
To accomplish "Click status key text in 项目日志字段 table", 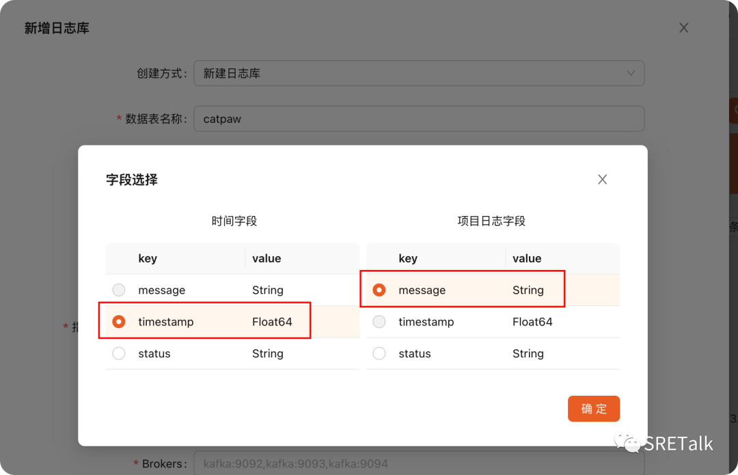I will point(415,353).
